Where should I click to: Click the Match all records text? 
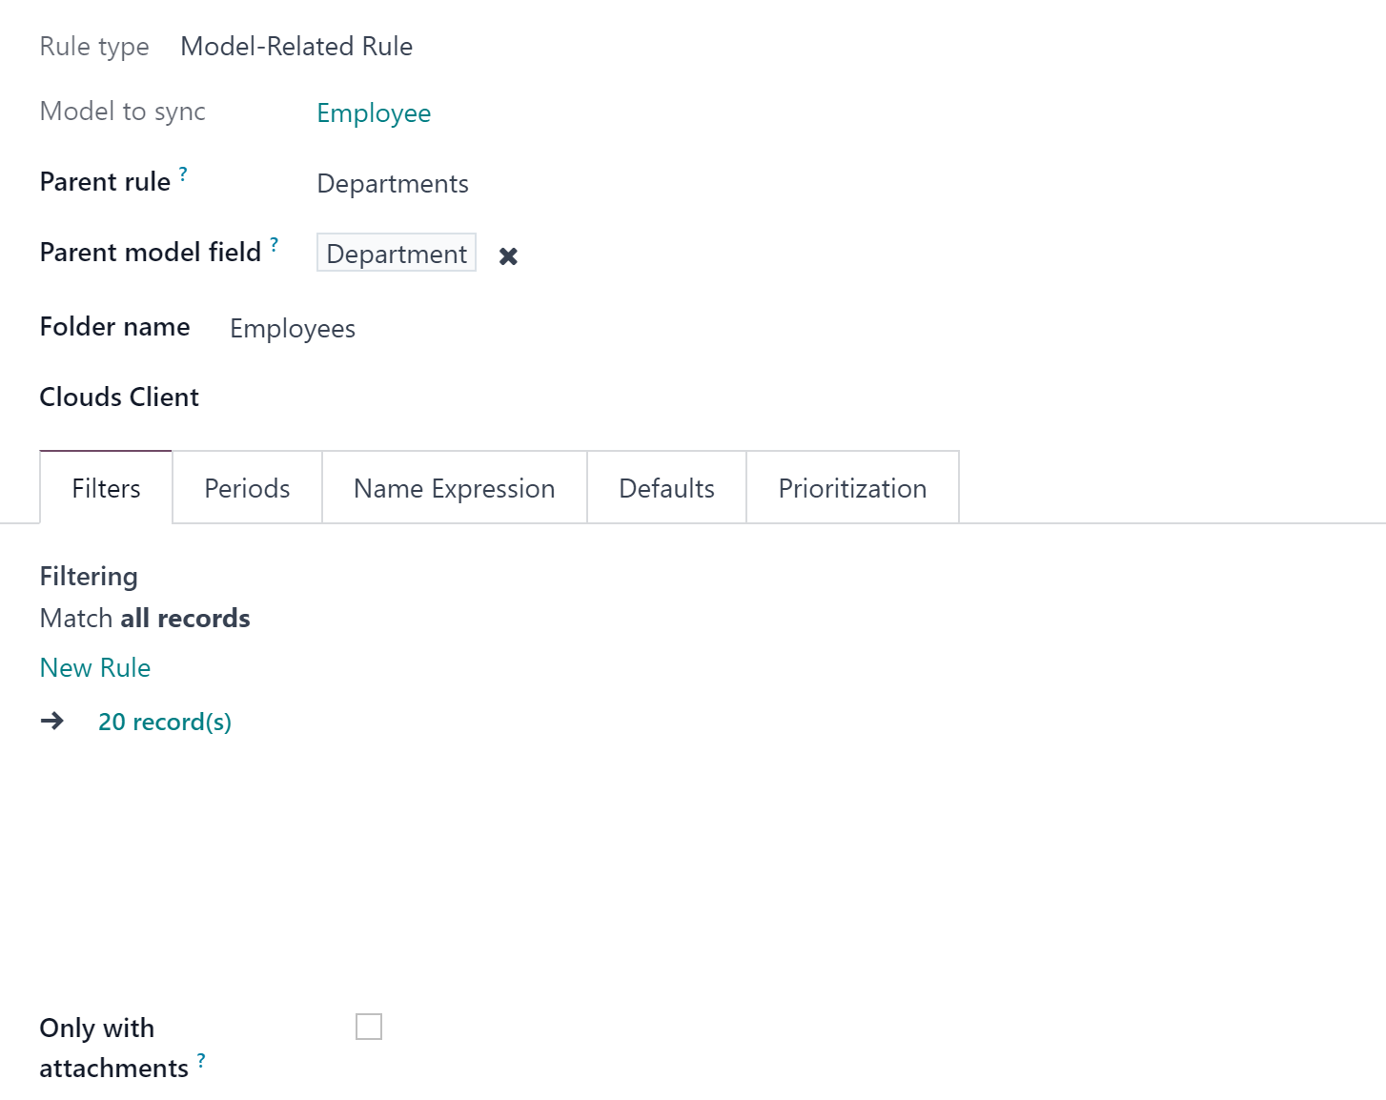[145, 618]
